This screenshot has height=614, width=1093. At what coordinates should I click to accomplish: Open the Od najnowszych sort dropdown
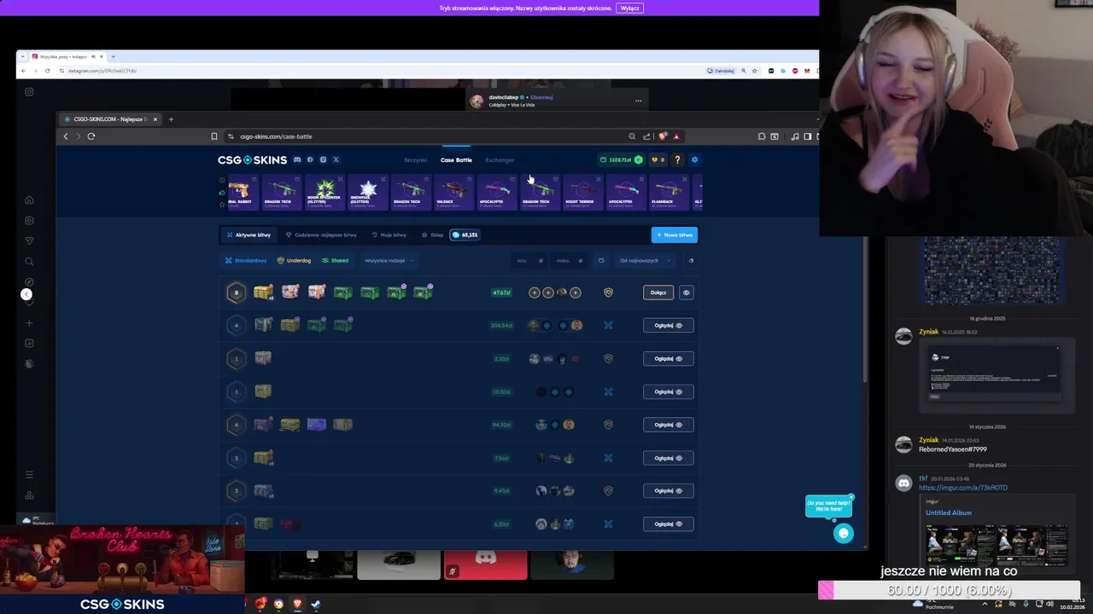(x=644, y=260)
